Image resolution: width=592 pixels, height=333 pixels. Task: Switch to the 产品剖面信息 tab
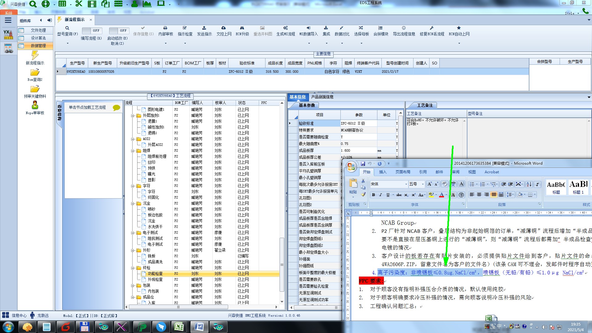coord(322,97)
